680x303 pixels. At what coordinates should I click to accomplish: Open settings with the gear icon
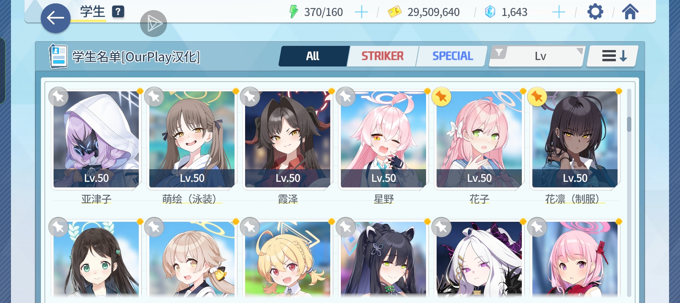pyautogui.click(x=595, y=12)
